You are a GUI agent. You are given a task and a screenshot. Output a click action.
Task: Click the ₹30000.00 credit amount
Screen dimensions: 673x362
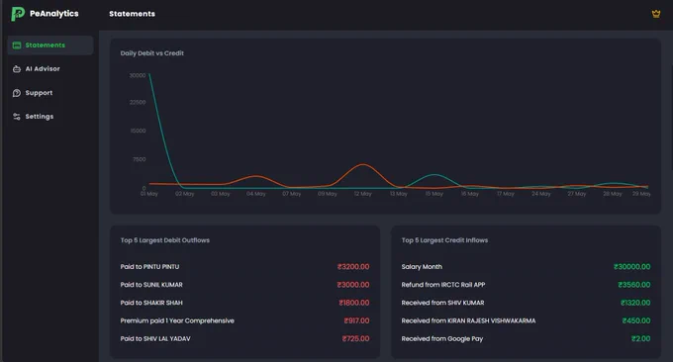pyautogui.click(x=631, y=267)
